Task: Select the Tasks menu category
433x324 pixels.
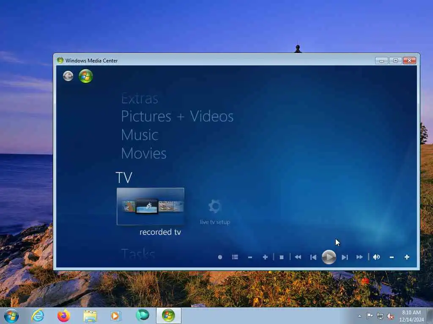Action: tap(138, 253)
